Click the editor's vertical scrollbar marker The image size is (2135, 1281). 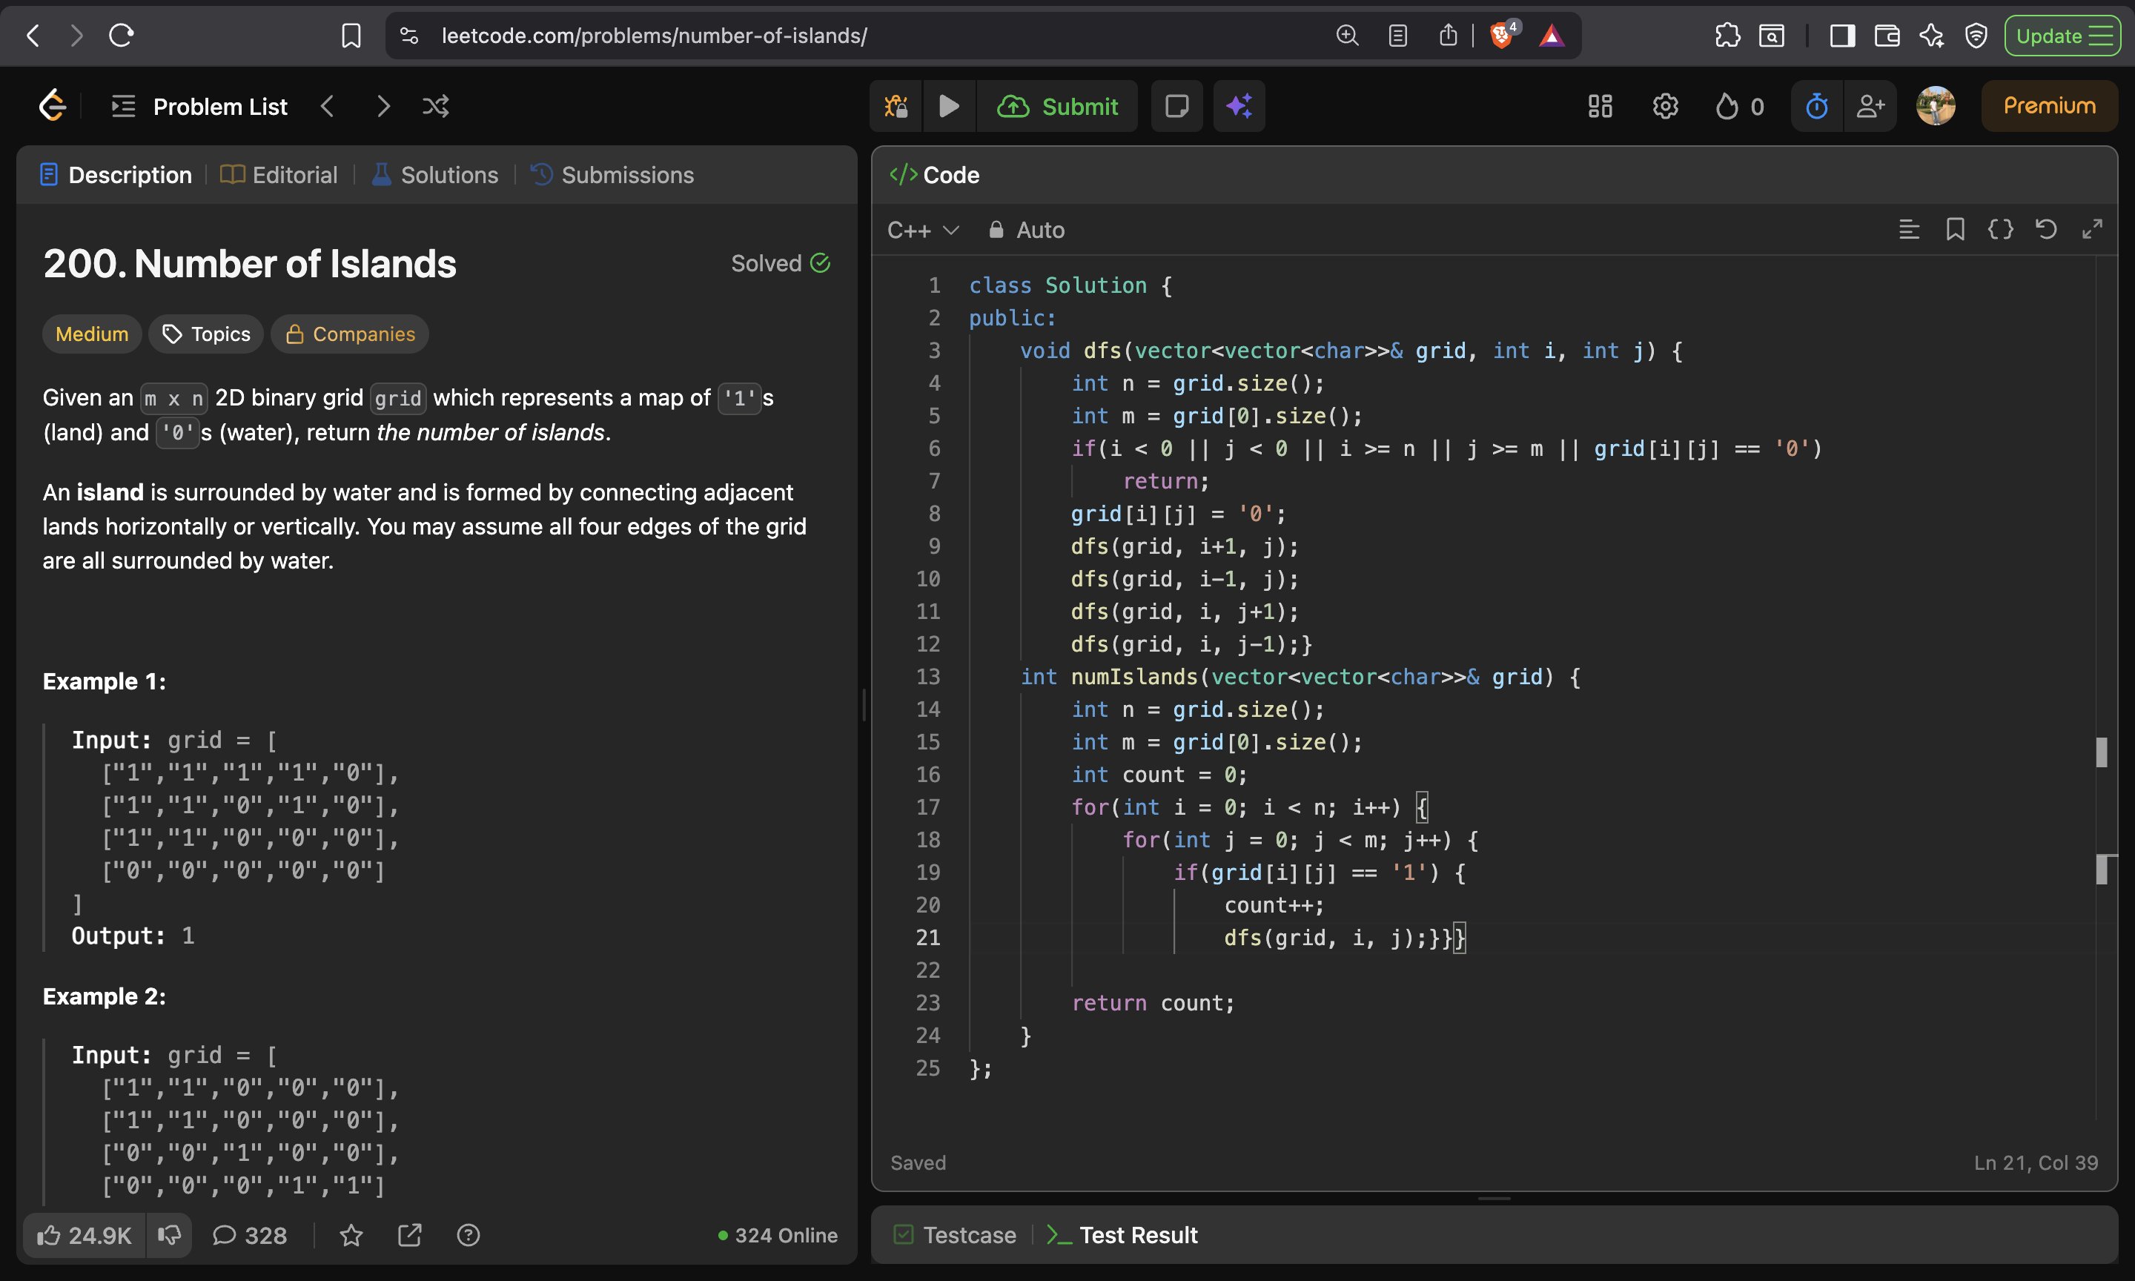pyautogui.click(x=2102, y=752)
